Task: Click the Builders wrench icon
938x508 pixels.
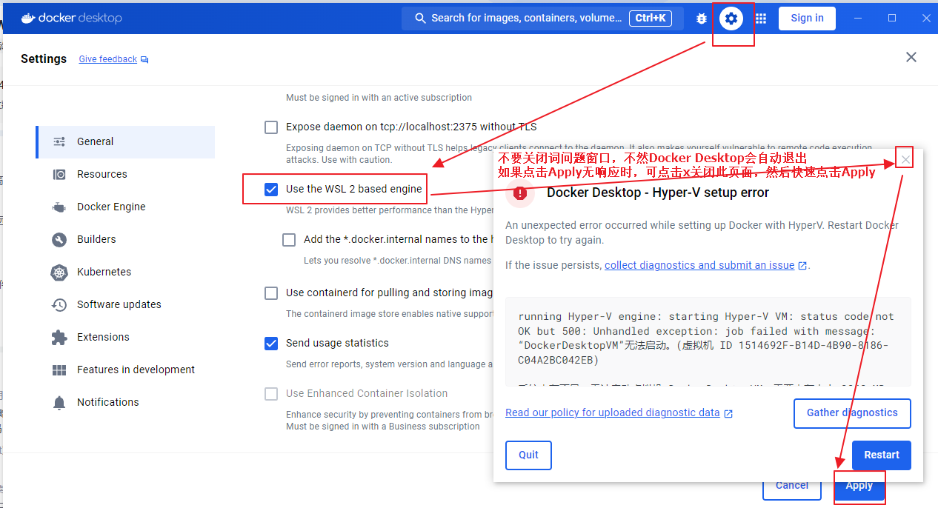Action: 59,239
